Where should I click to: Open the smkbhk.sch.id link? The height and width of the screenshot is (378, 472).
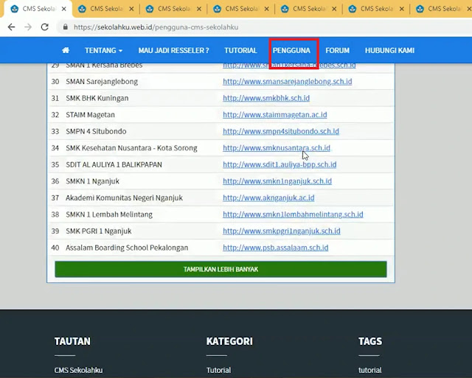click(x=266, y=98)
